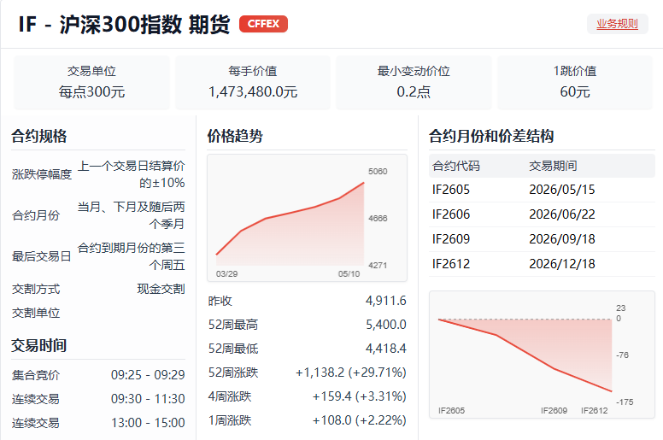Click the 1周涨跌 value +108.0 (+2.22%)
This screenshot has height=440, width=663.
pyautogui.click(x=360, y=420)
